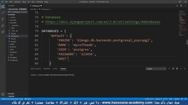This screenshot has width=188, height=105.
Task: Open urls.py in file tree
Action: (13, 39)
